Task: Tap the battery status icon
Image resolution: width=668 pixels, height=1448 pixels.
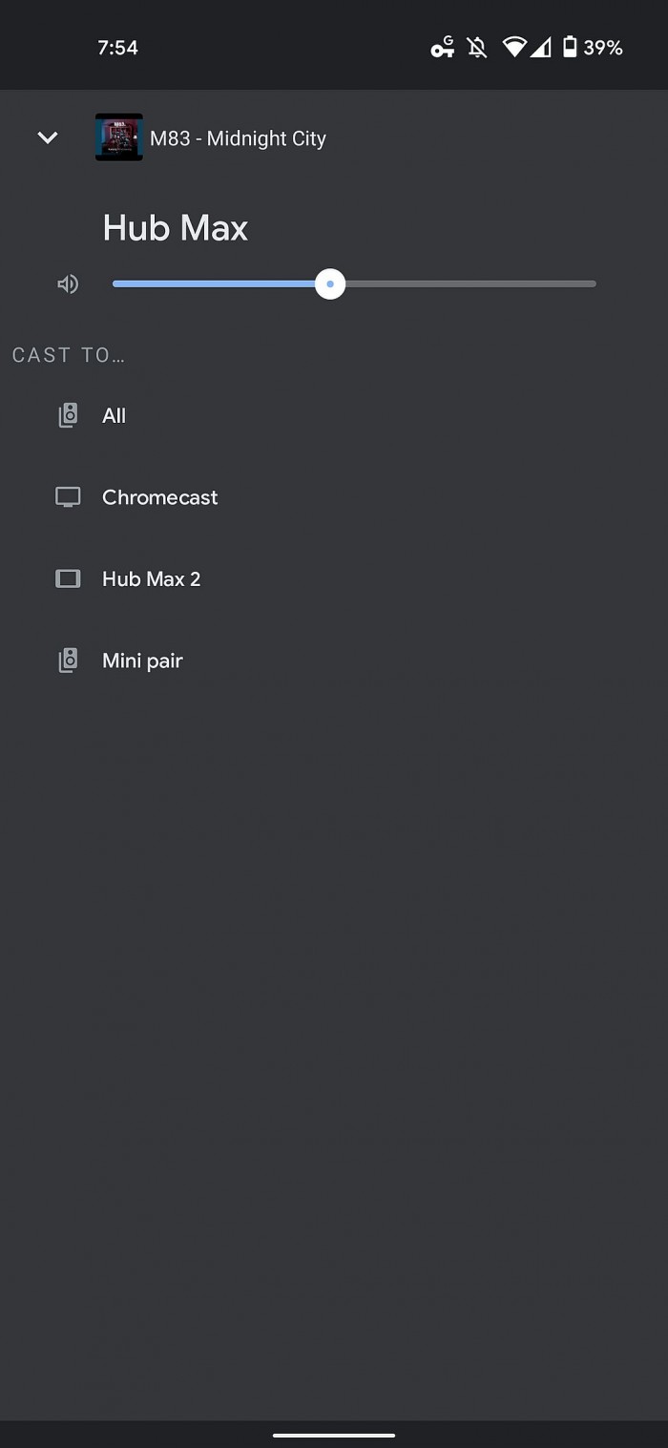Action: [570, 48]
